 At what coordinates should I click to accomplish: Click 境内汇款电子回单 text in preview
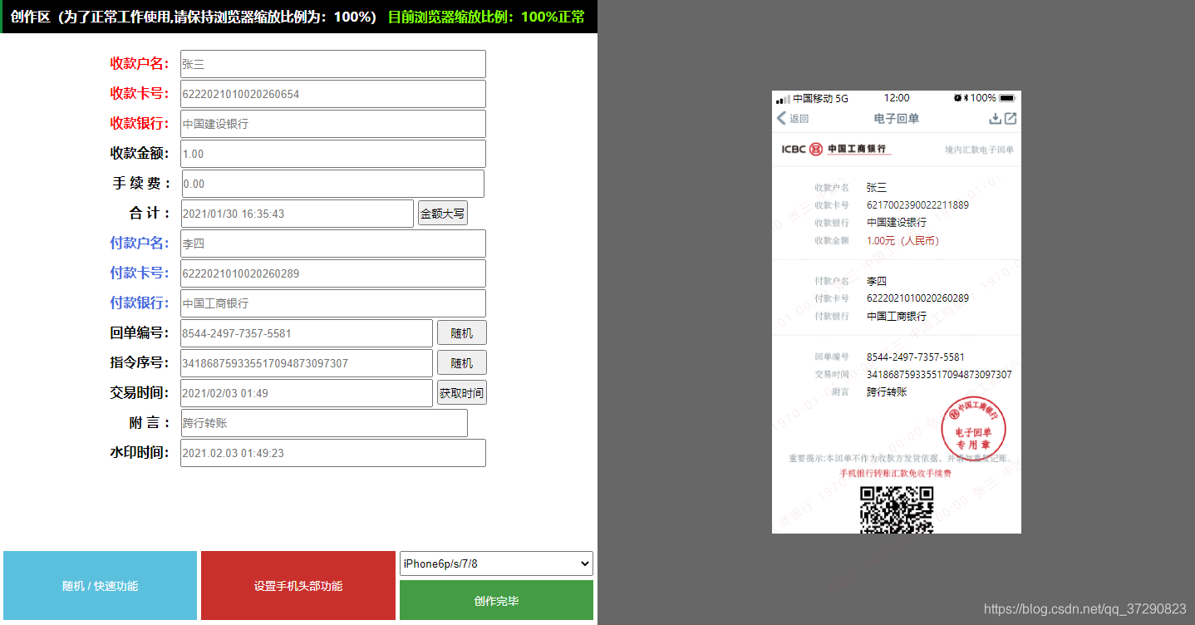pos(979,150)
